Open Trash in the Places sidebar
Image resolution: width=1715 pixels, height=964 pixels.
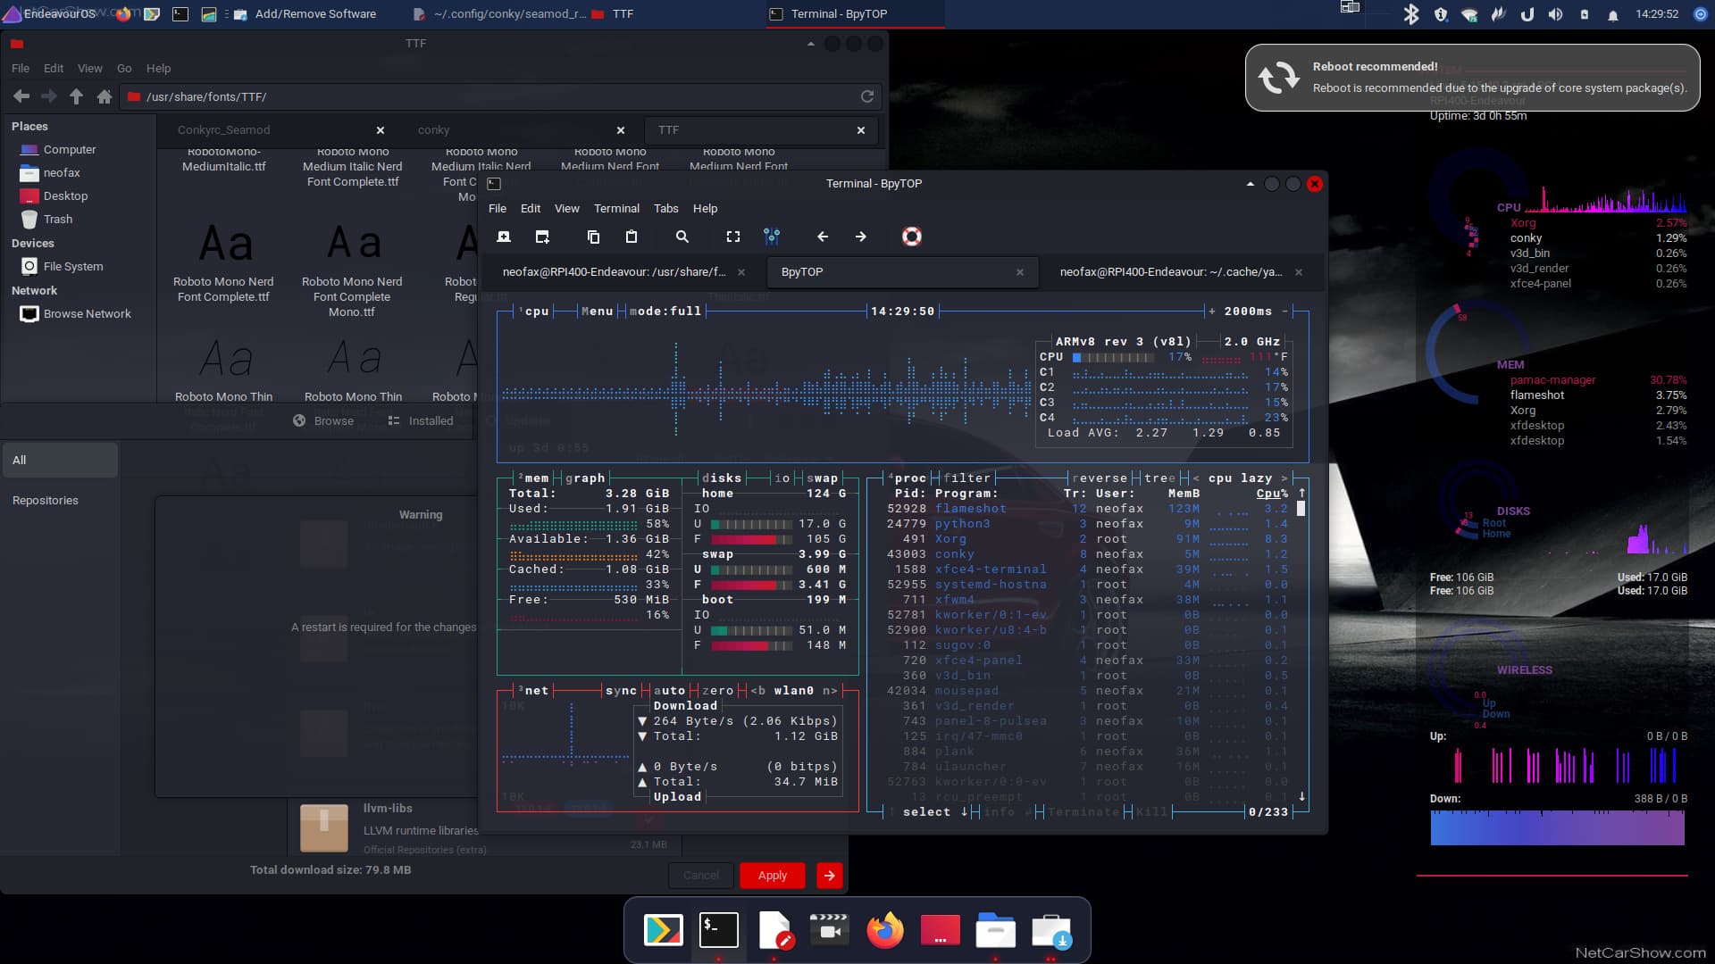click(58, 219)
